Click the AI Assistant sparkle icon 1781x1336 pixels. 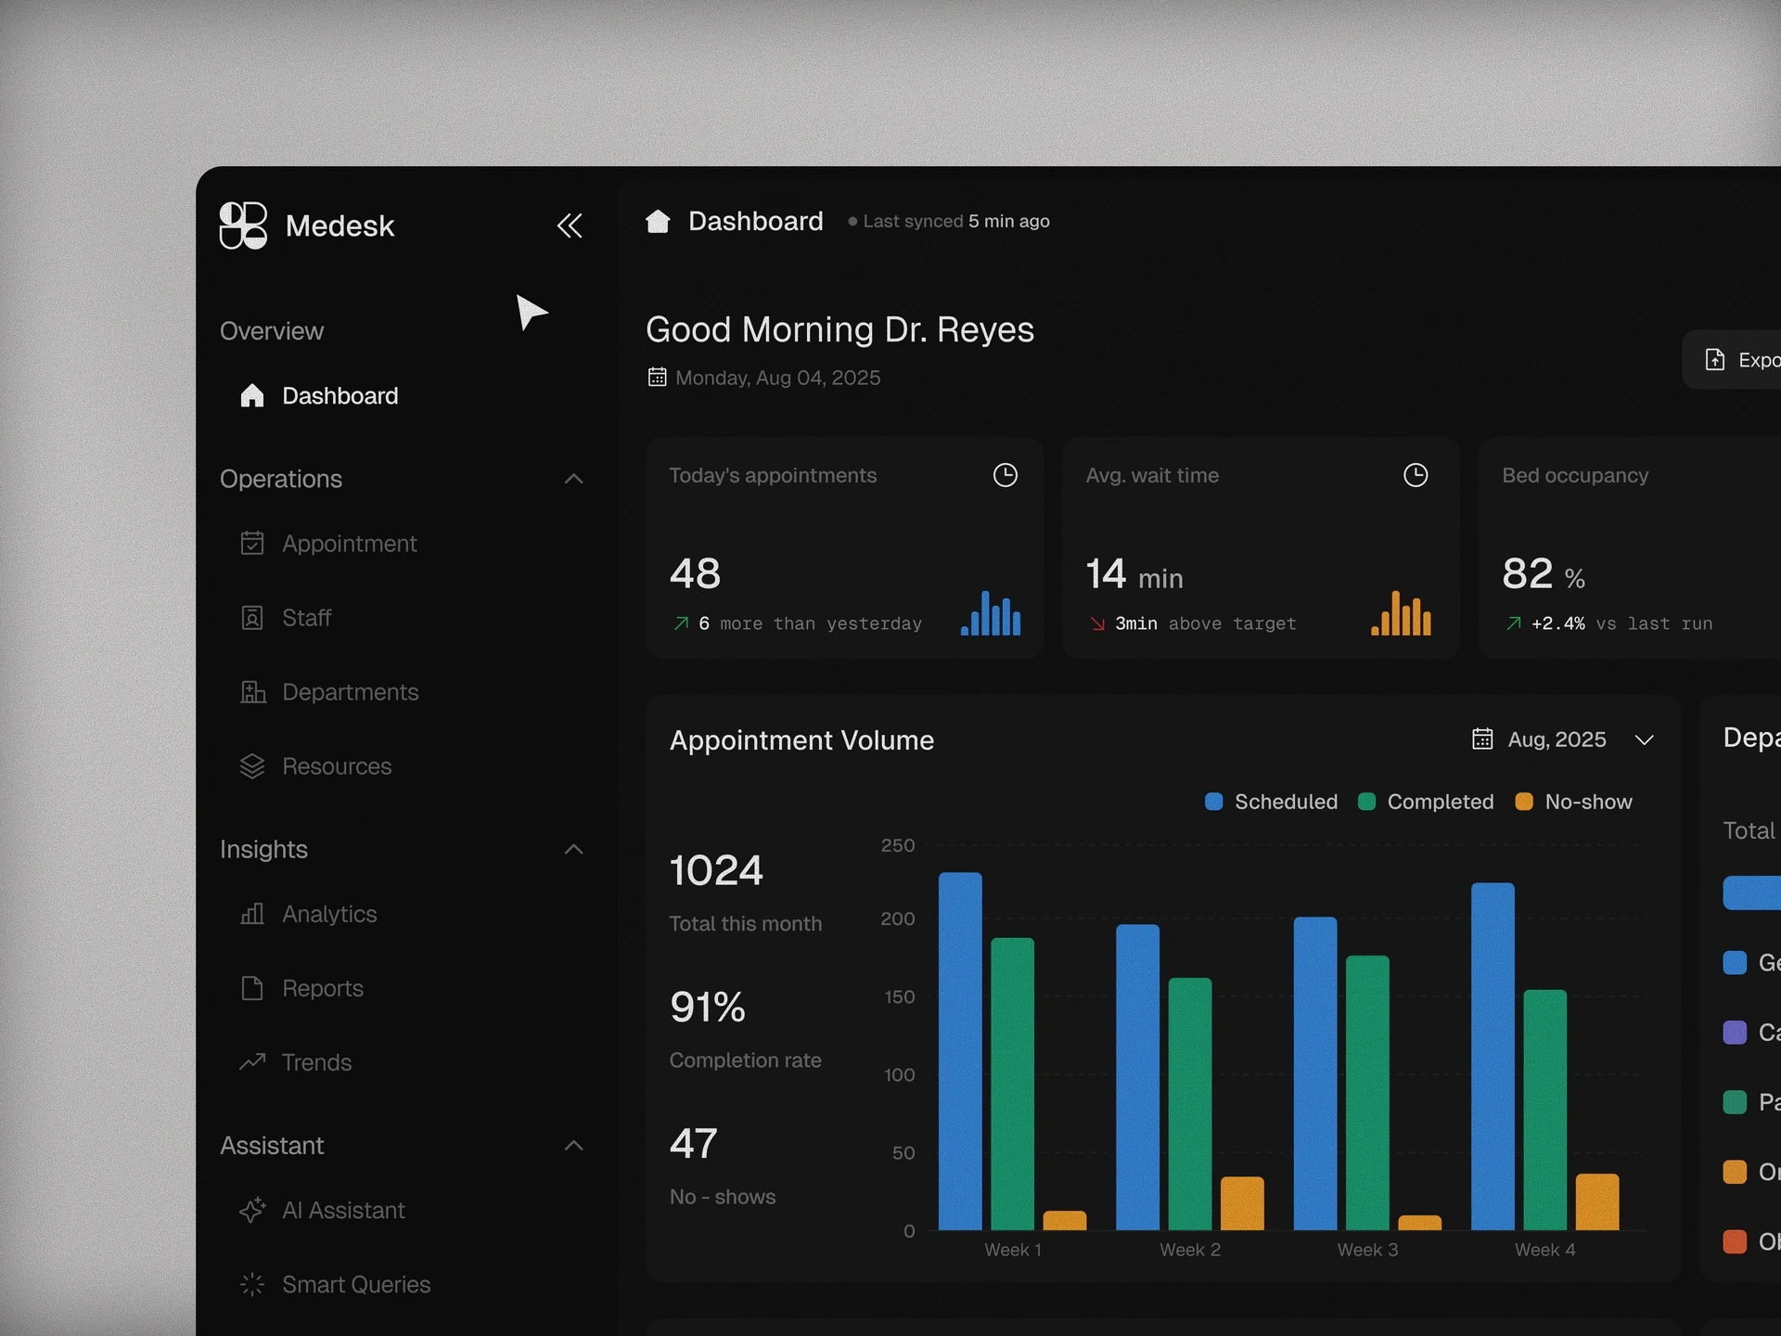click(x=252, y=1210)
